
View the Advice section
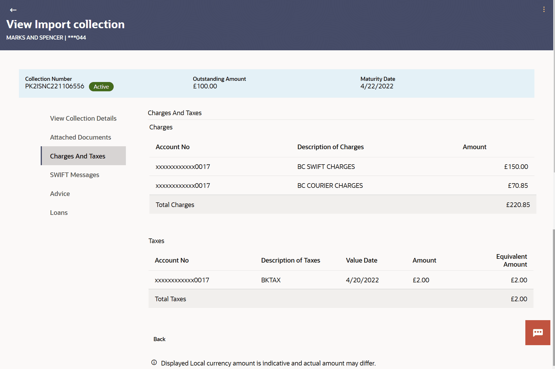coord(60,193)
